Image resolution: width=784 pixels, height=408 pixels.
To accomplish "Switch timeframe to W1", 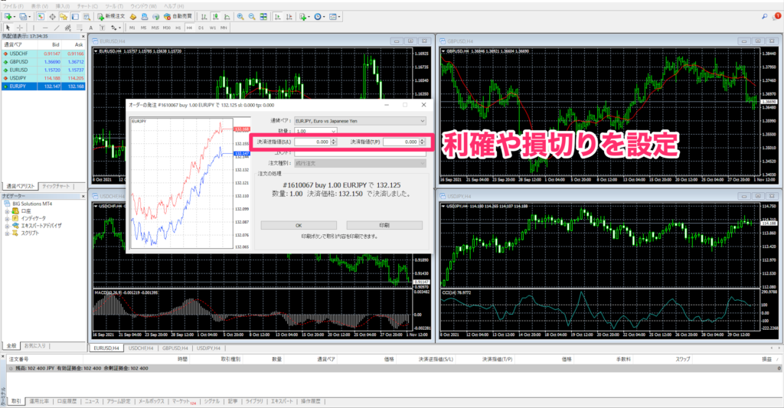I will click(x=213, y=28).
